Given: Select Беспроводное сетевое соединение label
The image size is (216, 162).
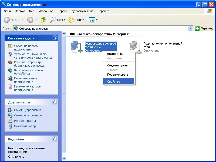Looking at the screenshot, I should point(100,47).
